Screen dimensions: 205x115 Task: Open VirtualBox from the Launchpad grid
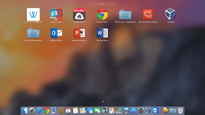coord(170,14)
